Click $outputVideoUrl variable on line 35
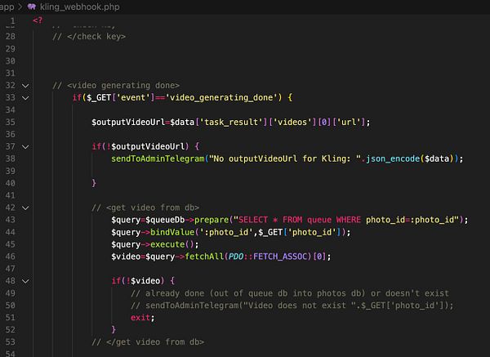The height and width of the screenshot is (357, 490). [128, 122]
